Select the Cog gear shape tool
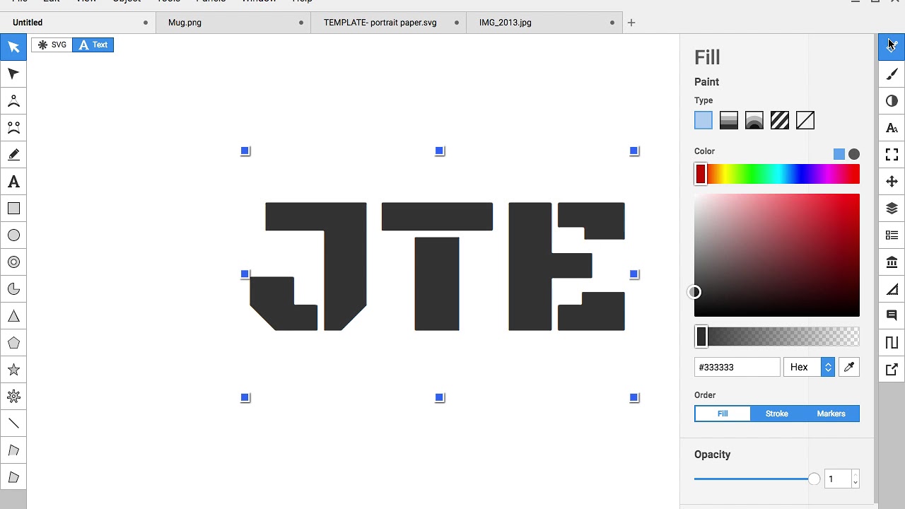 pyautogui.click(x=13, y=397)
